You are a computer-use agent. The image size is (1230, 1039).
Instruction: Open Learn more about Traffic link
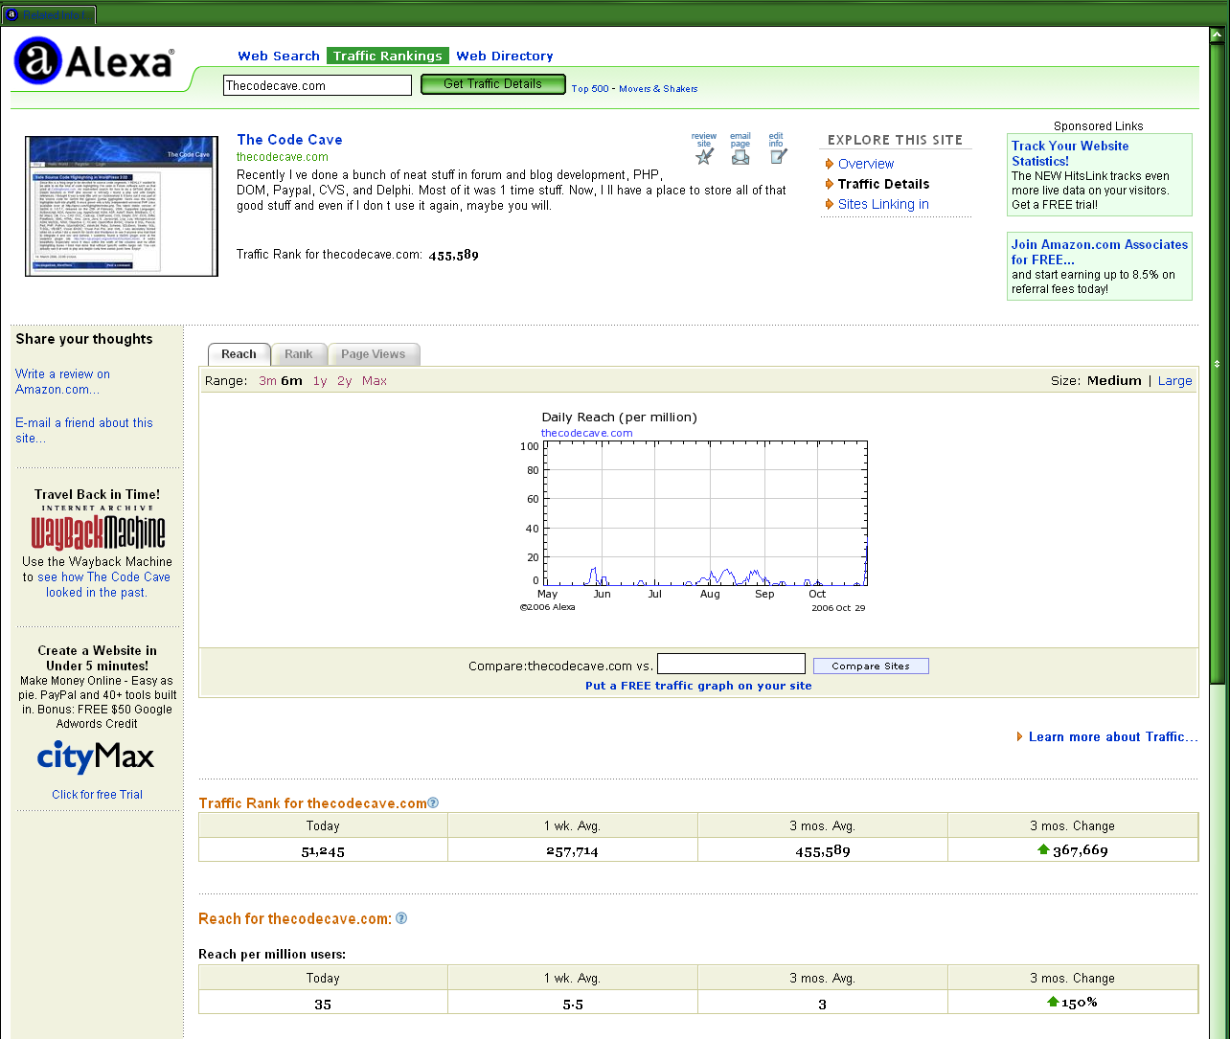click(x=1113, y=736)
